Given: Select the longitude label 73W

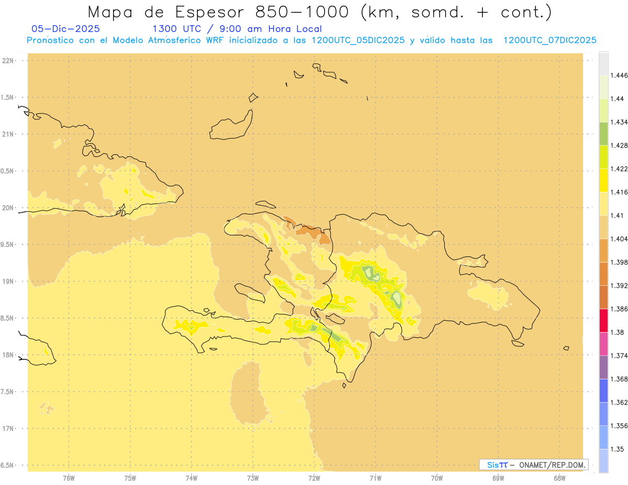Looking at the screenshot, I should [253, 478].
